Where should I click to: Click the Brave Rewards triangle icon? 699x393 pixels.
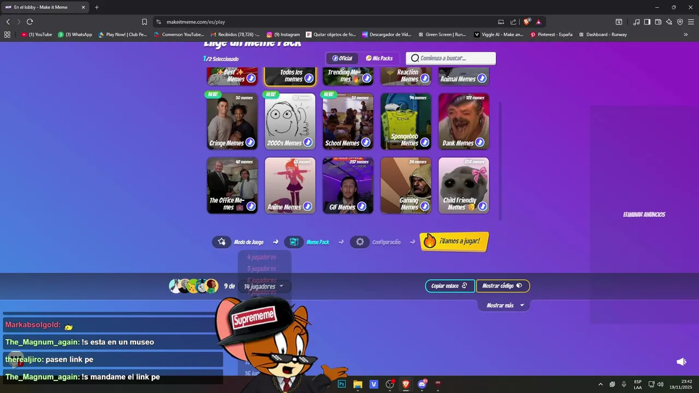[538, 22]
